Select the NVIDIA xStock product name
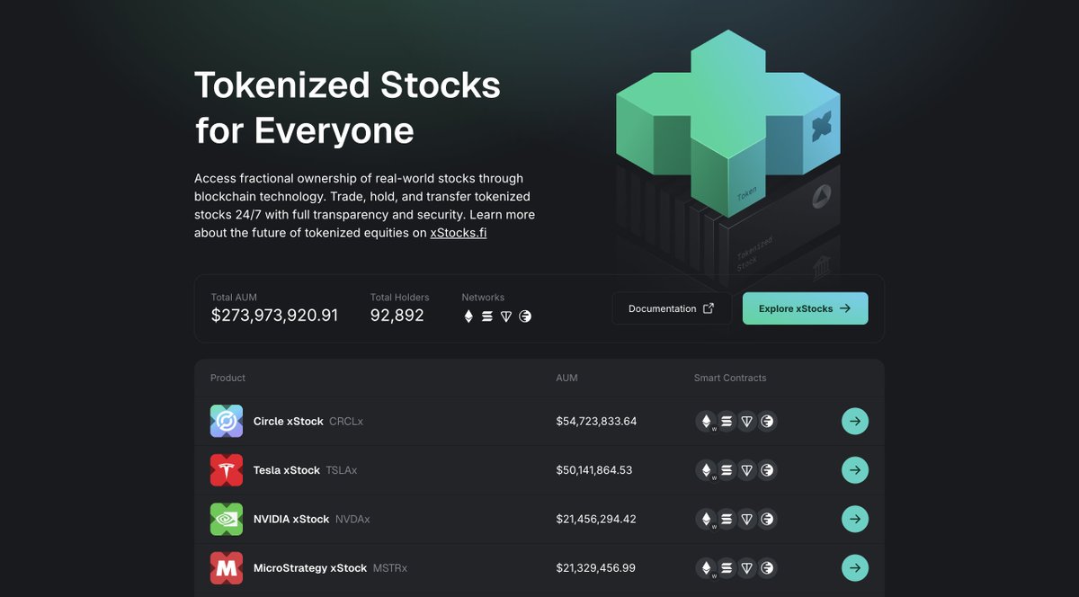The height and width of the screenshot is (597, 1079). click(x=291, y=519)
